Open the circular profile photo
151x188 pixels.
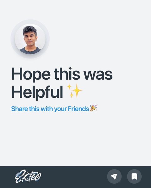coord(30,39)
